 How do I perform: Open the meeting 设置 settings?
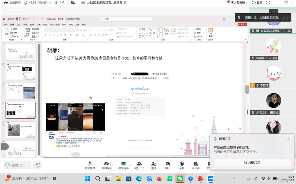pyautogui.click(x=257, y=3)
